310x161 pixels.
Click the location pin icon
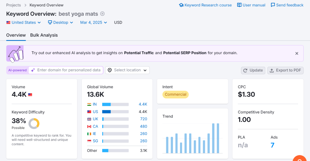click(x=110, y=70)
